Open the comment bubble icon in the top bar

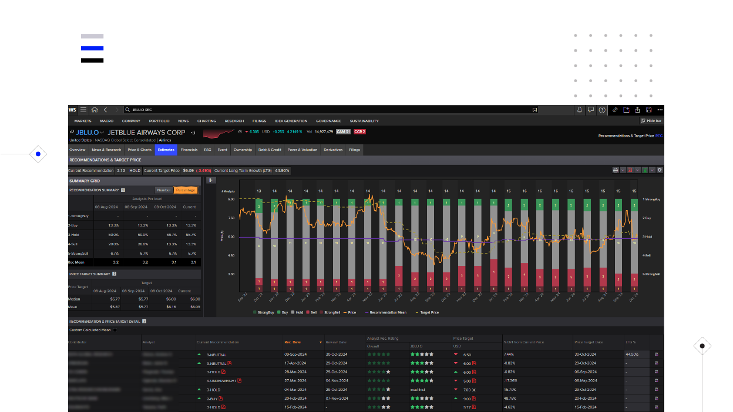point(591,110)
